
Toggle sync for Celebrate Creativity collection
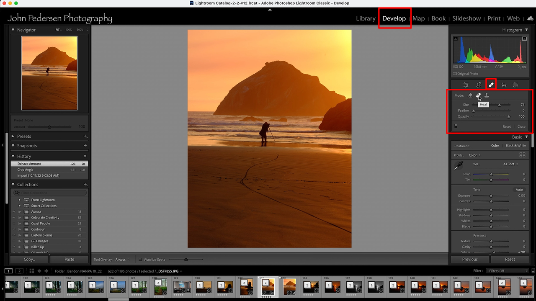tap(14, 218)
